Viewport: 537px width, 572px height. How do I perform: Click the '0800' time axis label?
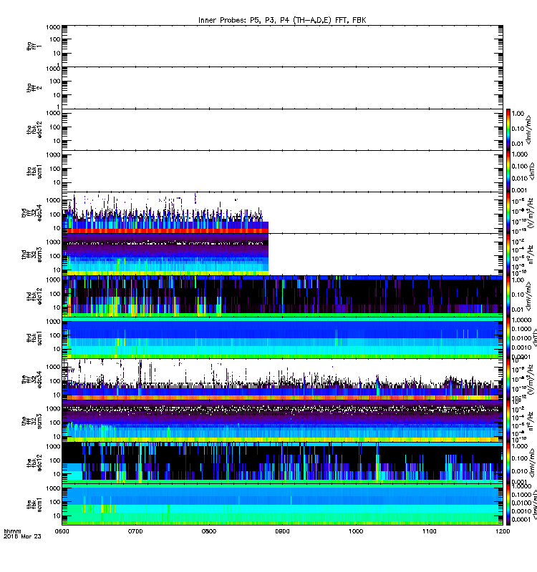(208, 531)
